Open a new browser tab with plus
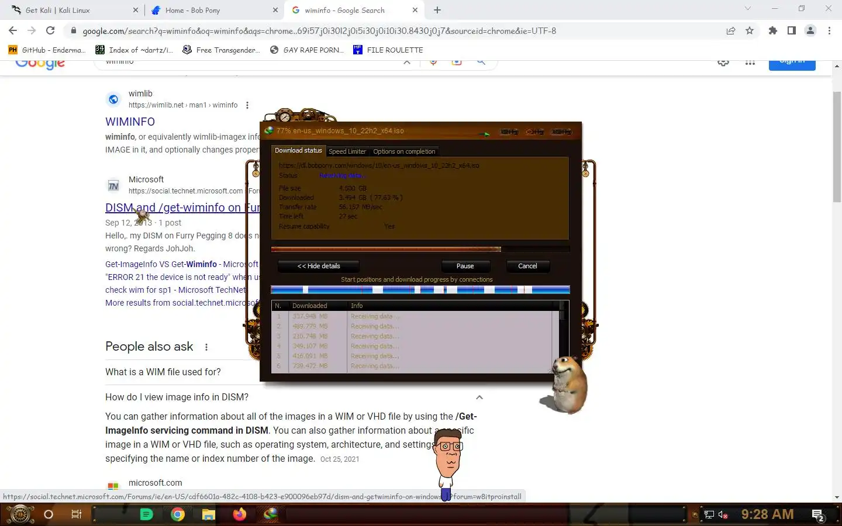This screenshot has height=526, width=842. [437, 10]
